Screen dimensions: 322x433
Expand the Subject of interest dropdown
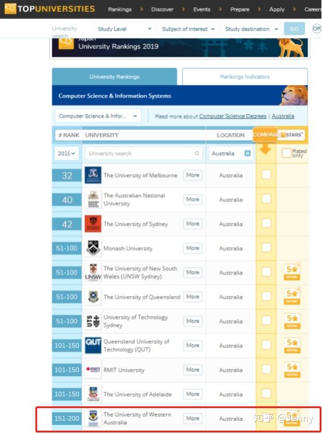[x=188, y=28]
